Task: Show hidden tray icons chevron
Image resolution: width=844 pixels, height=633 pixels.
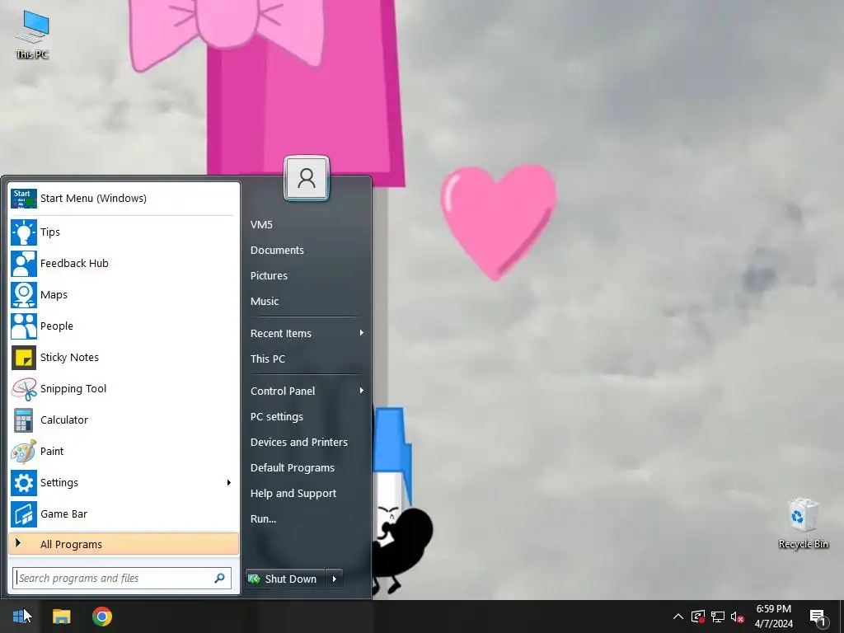Action: (678, 617)
